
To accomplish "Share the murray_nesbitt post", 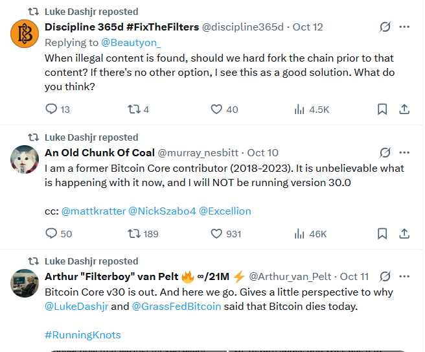I will click(x=404, y=233).
